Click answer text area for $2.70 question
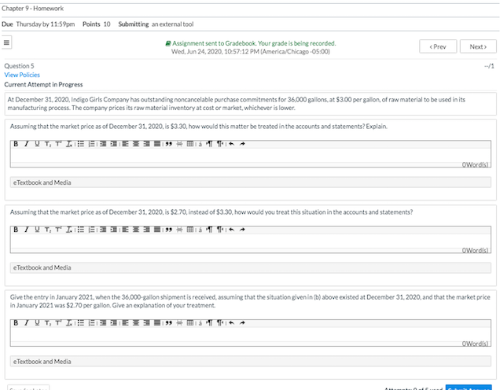 tap(250, 241)
